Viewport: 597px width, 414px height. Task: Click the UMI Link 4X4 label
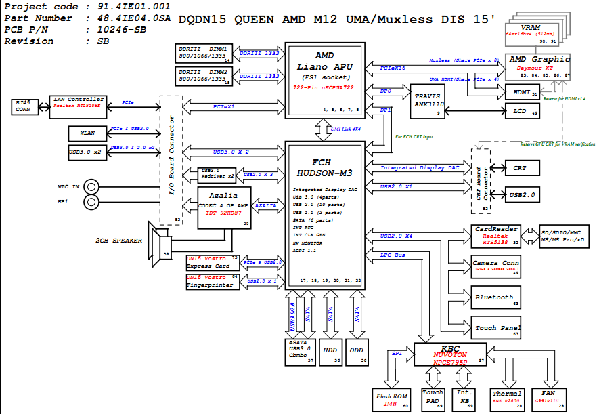[x=346, y=129]
